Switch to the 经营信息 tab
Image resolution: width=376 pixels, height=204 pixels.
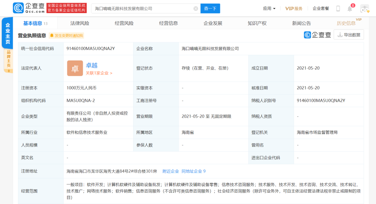(168, 23)
